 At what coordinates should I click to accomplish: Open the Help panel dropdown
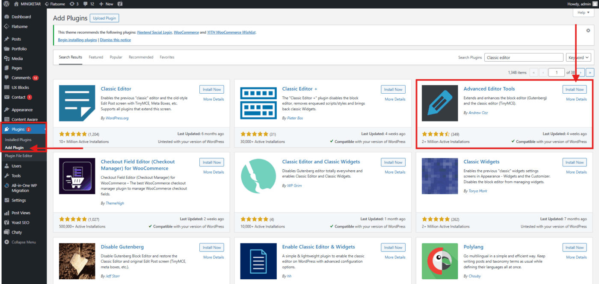pos(584,13)
